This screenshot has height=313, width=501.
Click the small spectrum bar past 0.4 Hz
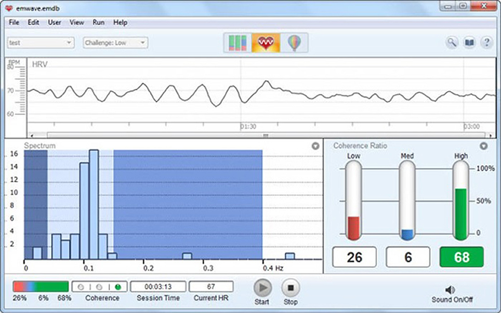pos(290,257)
